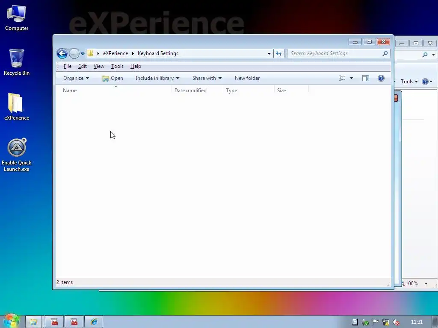Screen dimensions: 438x328
Task: Open the View menu
Action: tap(99, 66)
